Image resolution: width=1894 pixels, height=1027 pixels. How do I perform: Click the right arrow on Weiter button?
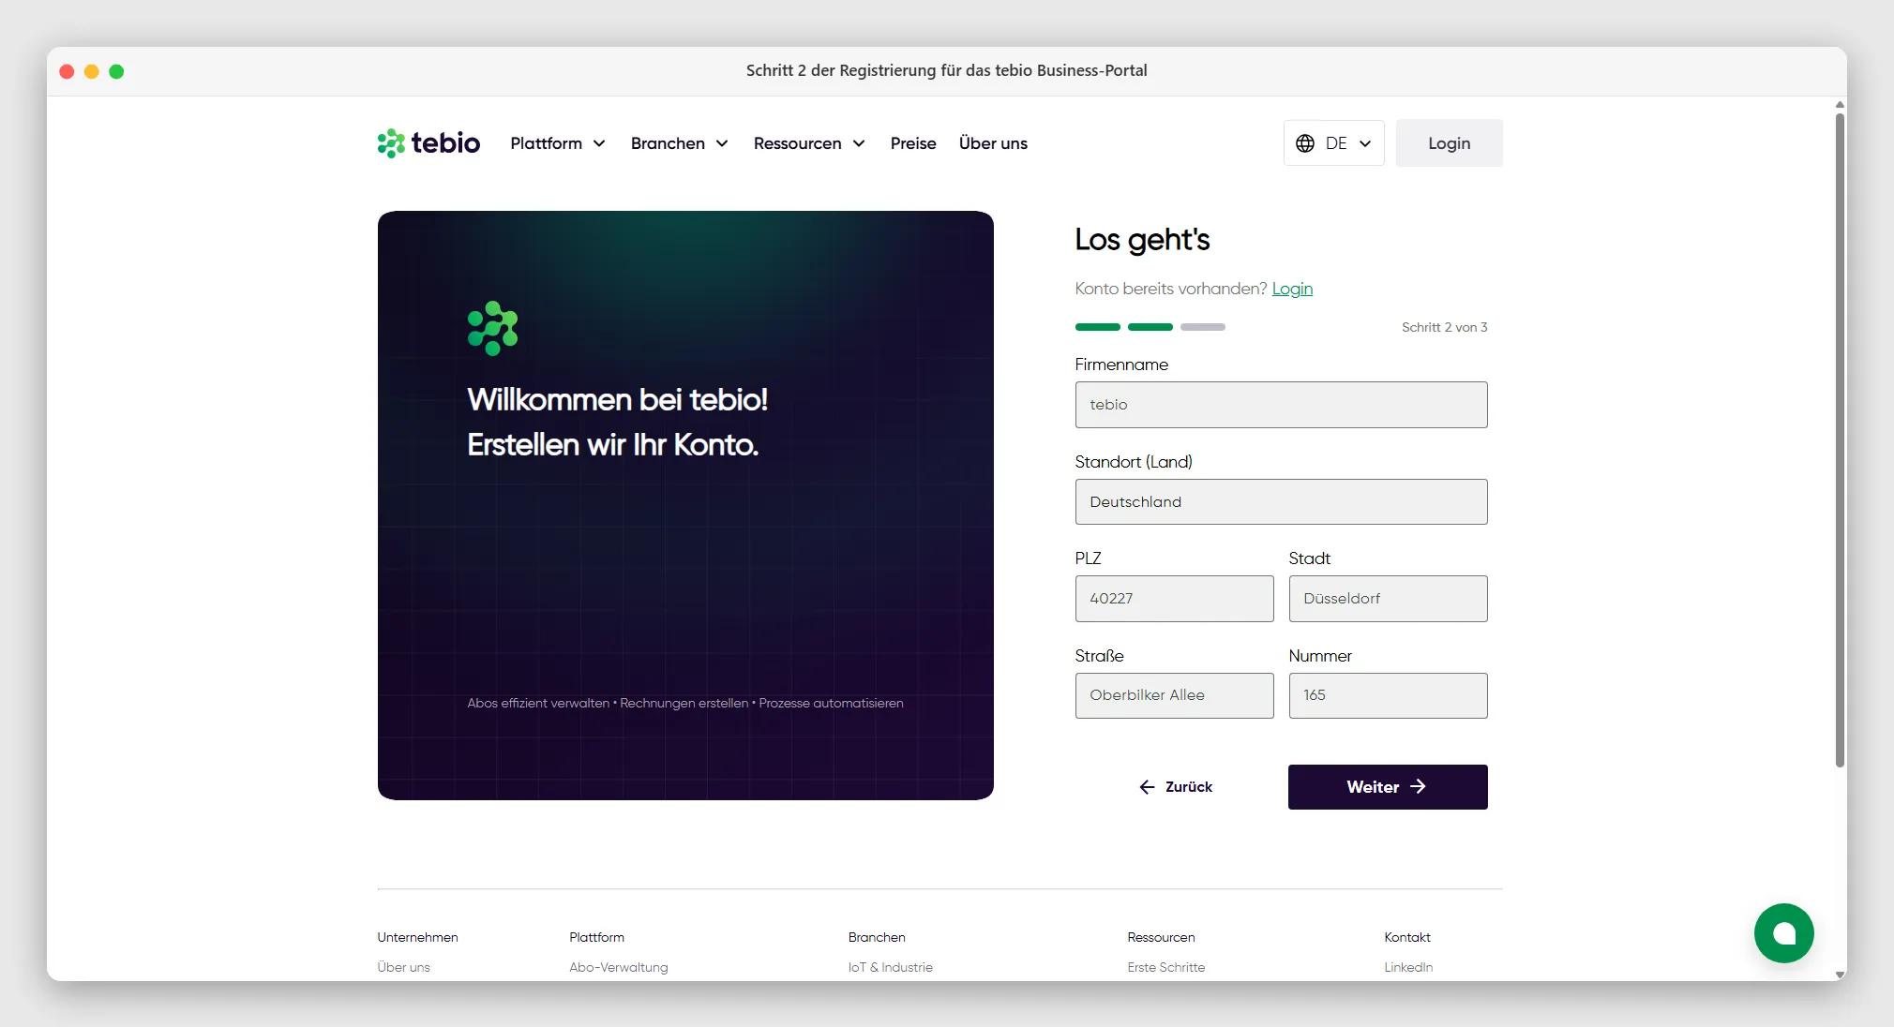pyautogui.click(x=1418, y=787)
